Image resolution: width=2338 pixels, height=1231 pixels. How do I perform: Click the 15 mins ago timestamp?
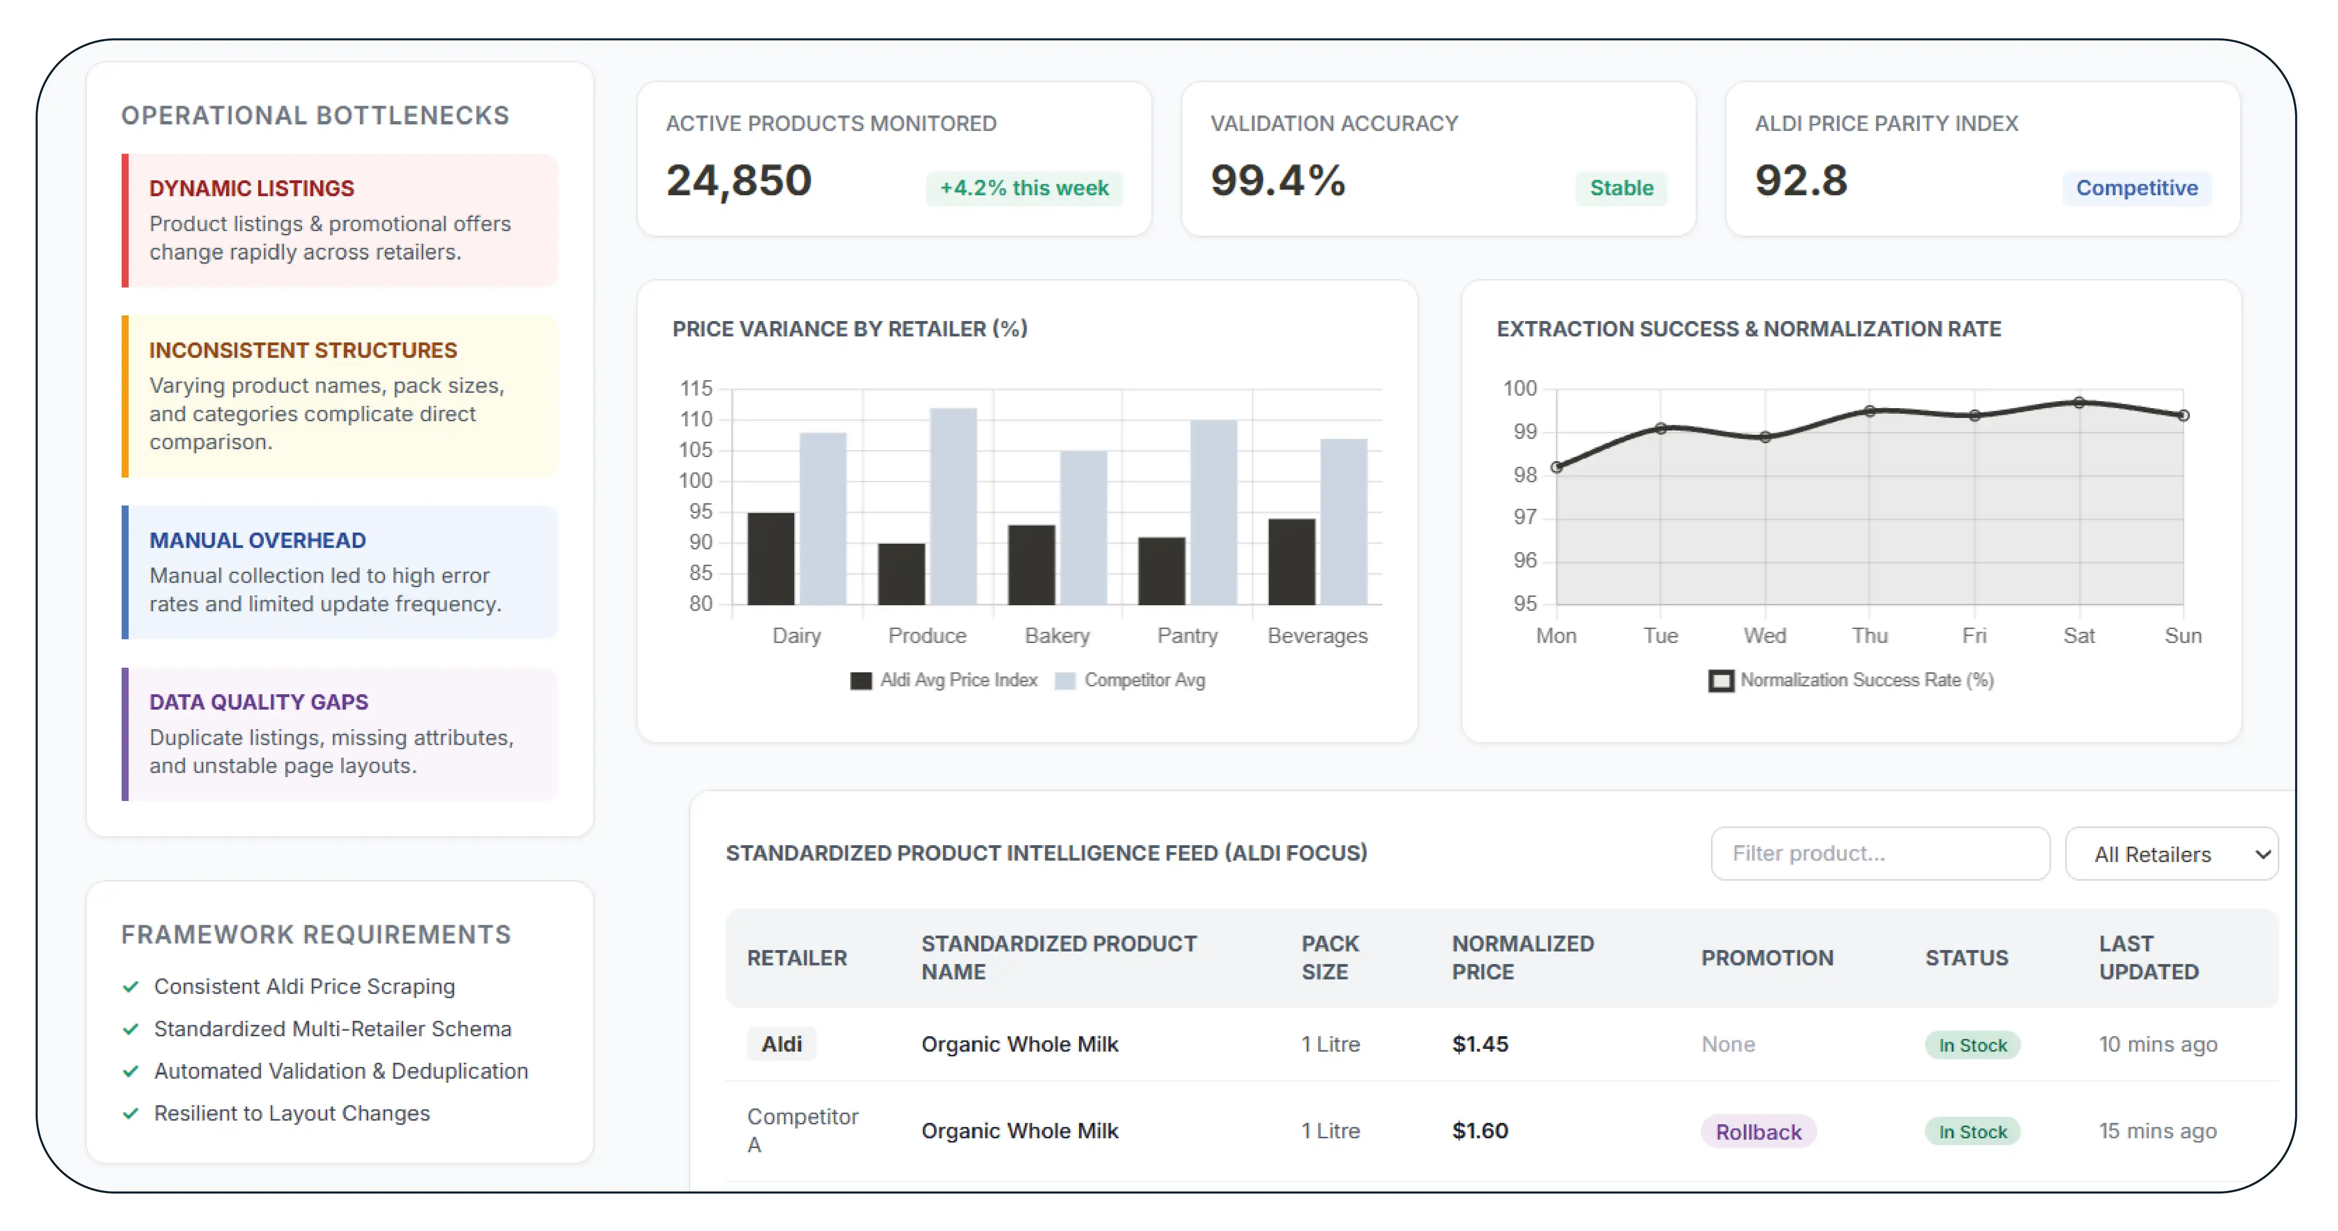[x=2158, y=1131]
